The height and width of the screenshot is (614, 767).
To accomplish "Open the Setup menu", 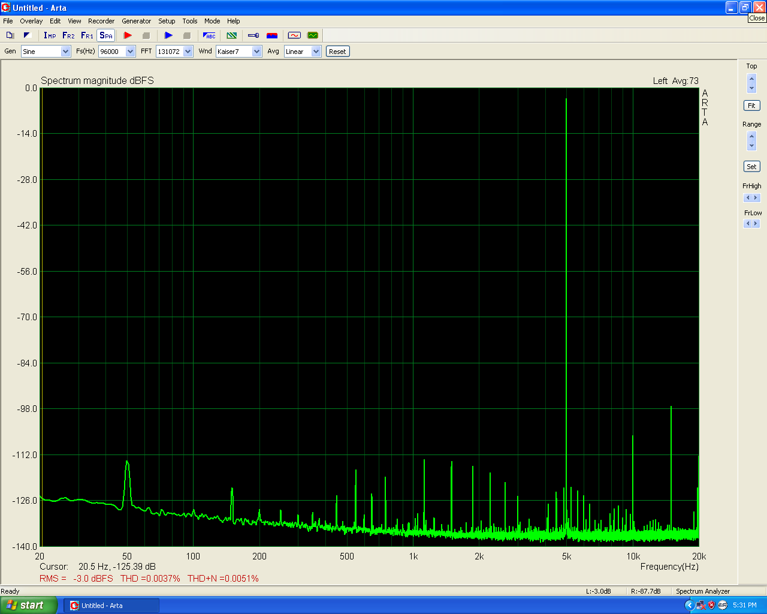I will pos(167,21).
